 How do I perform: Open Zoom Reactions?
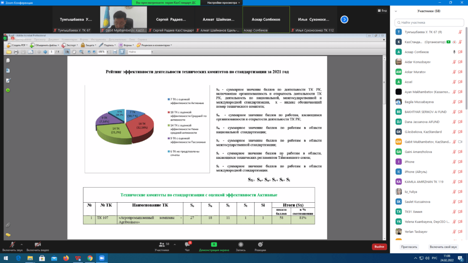tap(260, 247)
